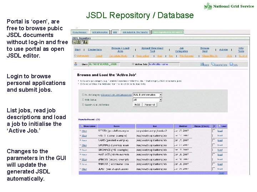Expand the GROMACS grompp row description arrow

pyautogui.click(x=80, y=145)
